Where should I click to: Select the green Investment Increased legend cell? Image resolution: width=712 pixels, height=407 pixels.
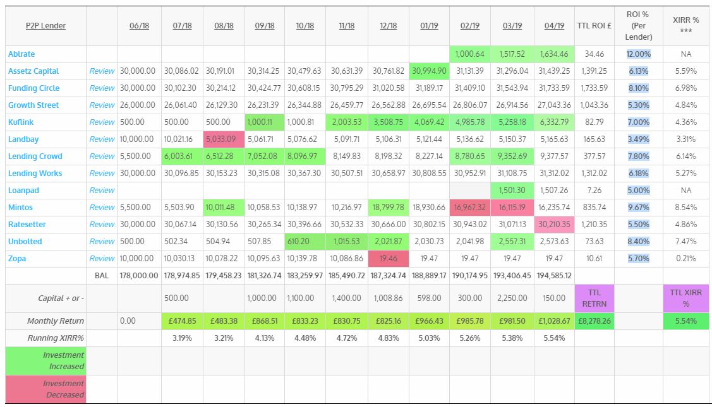pyautogui.click(x=45, y=361)
